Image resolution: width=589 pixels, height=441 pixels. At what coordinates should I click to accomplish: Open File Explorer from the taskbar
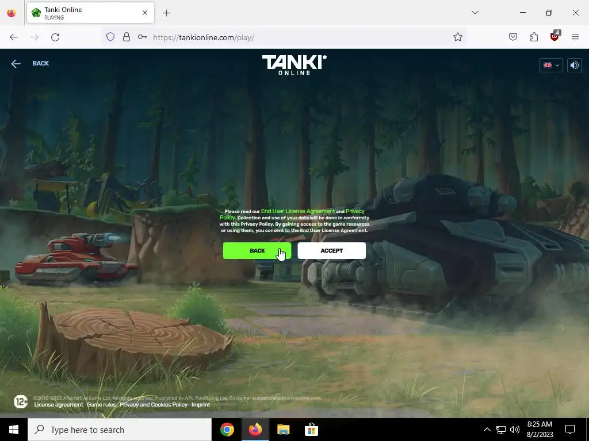pyautogui.click(x=283, y=430)
